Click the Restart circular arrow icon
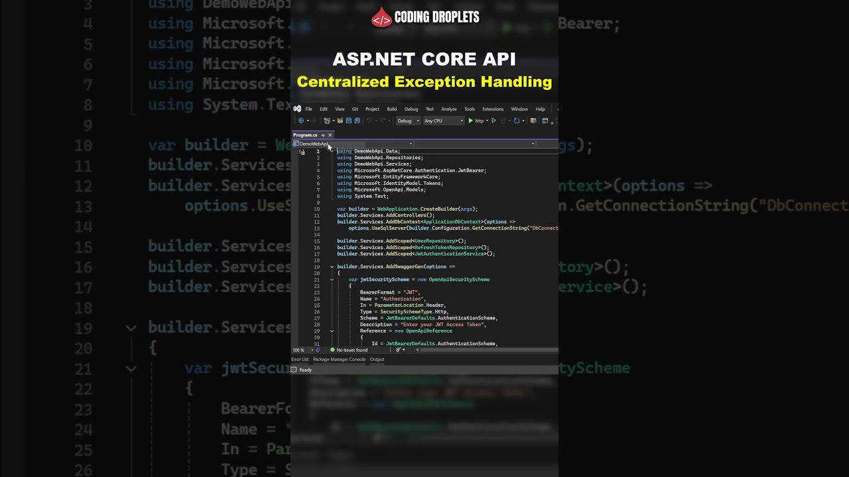The image size is (849, 477). pyautogui.click(x=517, y=121)
